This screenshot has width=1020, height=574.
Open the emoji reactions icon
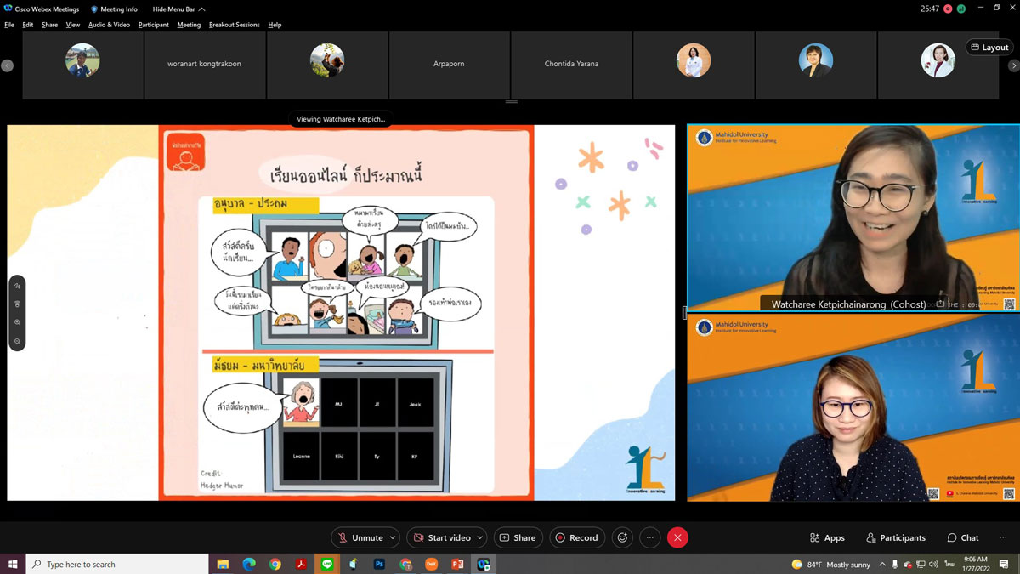click(x=623, y=537)
